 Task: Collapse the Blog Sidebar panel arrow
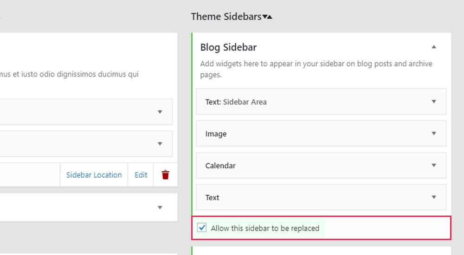pyautogui.click(x=433, y=47)
